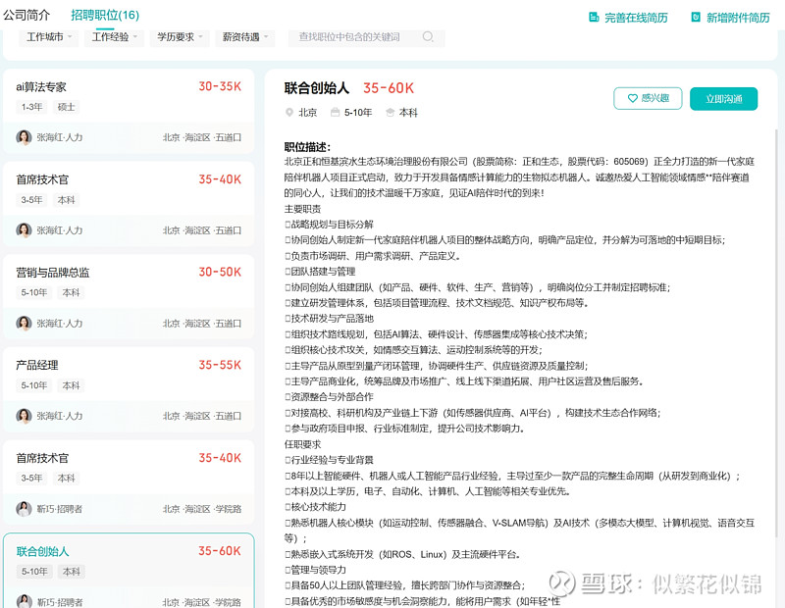The image size is (785, 608).
Task: Click the keyword search input field
Action: tap(353, 37)
